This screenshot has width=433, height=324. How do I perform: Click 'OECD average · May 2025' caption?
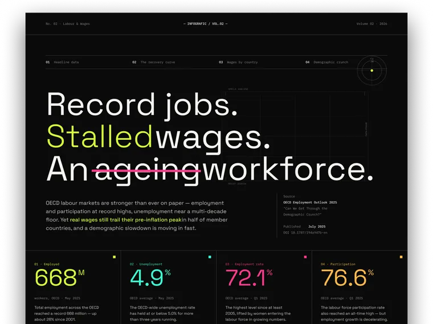pyautogui.click(x=152, y=298)
